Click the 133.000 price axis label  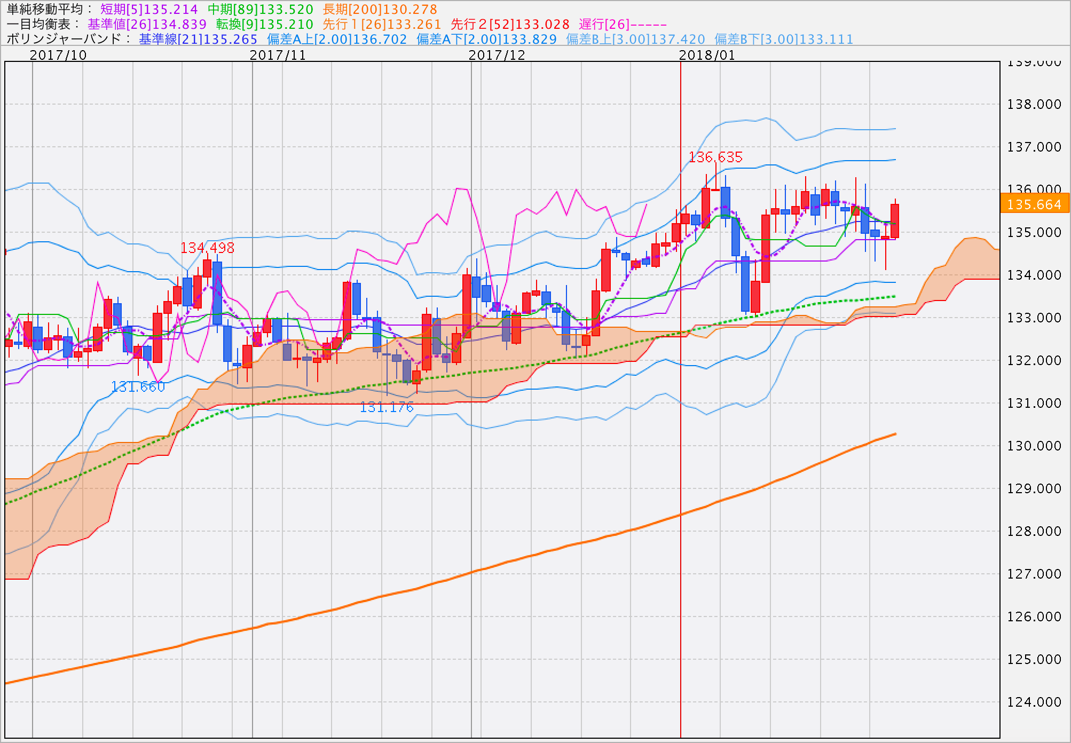point(1034,318)
